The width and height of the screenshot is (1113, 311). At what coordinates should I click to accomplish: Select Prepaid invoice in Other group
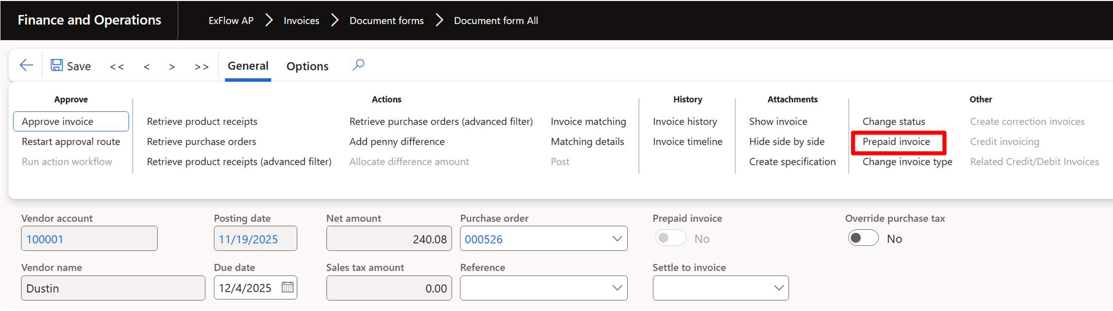pyautogui.click(x=896, y=141)
